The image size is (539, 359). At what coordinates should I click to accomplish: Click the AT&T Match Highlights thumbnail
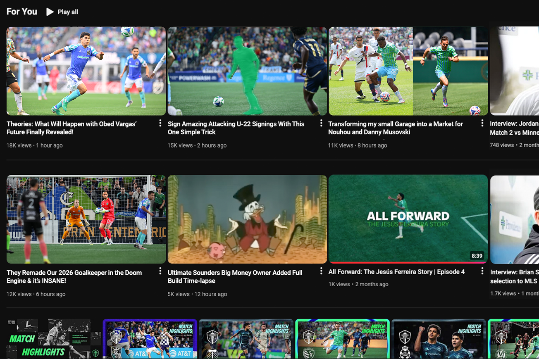150,339
